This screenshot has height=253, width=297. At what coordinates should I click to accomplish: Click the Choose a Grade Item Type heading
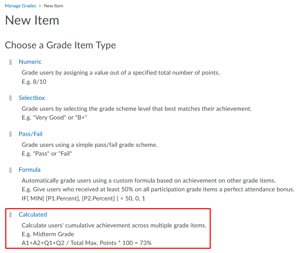[x=60, y=45]
